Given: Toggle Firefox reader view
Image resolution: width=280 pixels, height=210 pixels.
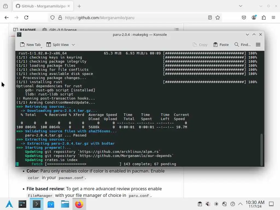Looking at the screenshot, I should click(210, 17).
